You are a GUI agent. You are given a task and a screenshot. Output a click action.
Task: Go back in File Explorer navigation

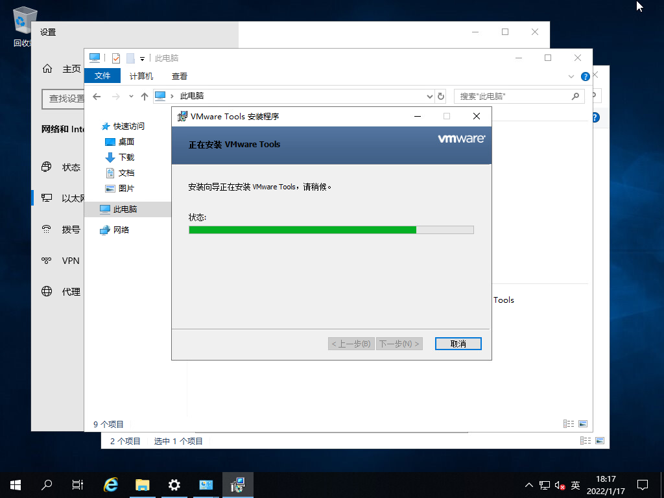pyautogui.click(x=97, y=97)
